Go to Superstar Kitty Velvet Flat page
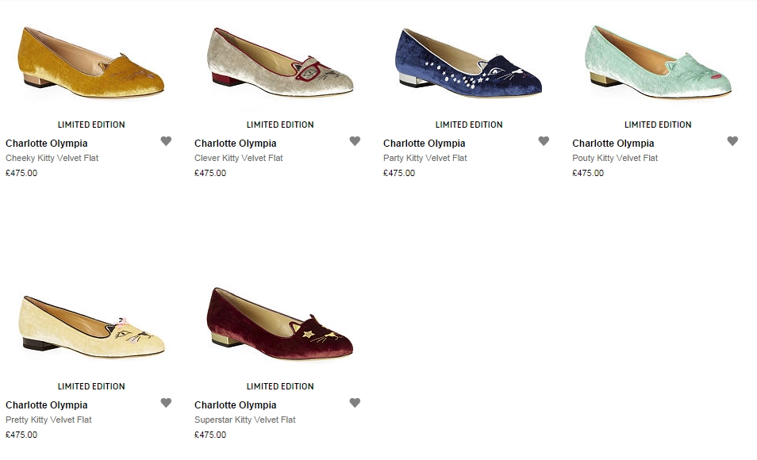This screenshot has width=757, height=460. pyautogui.click(x=244, y=420)
